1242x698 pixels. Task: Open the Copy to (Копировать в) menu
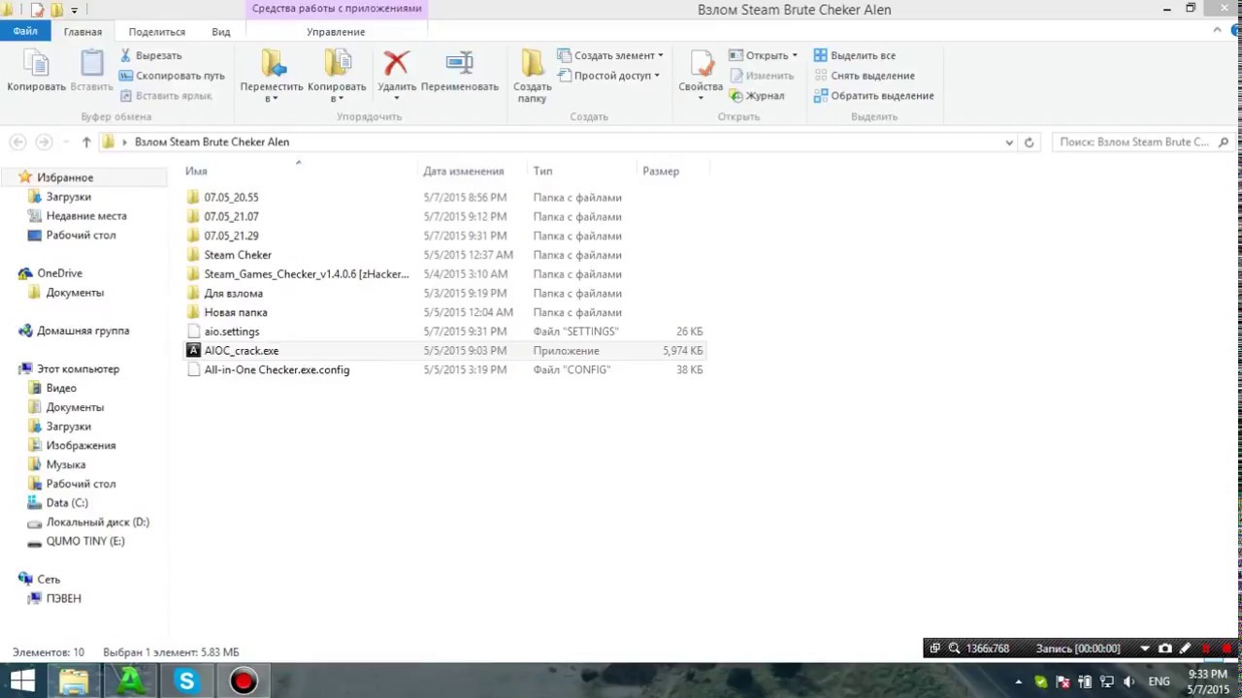(337, 77)
